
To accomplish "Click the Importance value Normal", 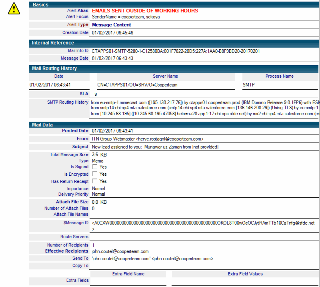I will point(98,189).
